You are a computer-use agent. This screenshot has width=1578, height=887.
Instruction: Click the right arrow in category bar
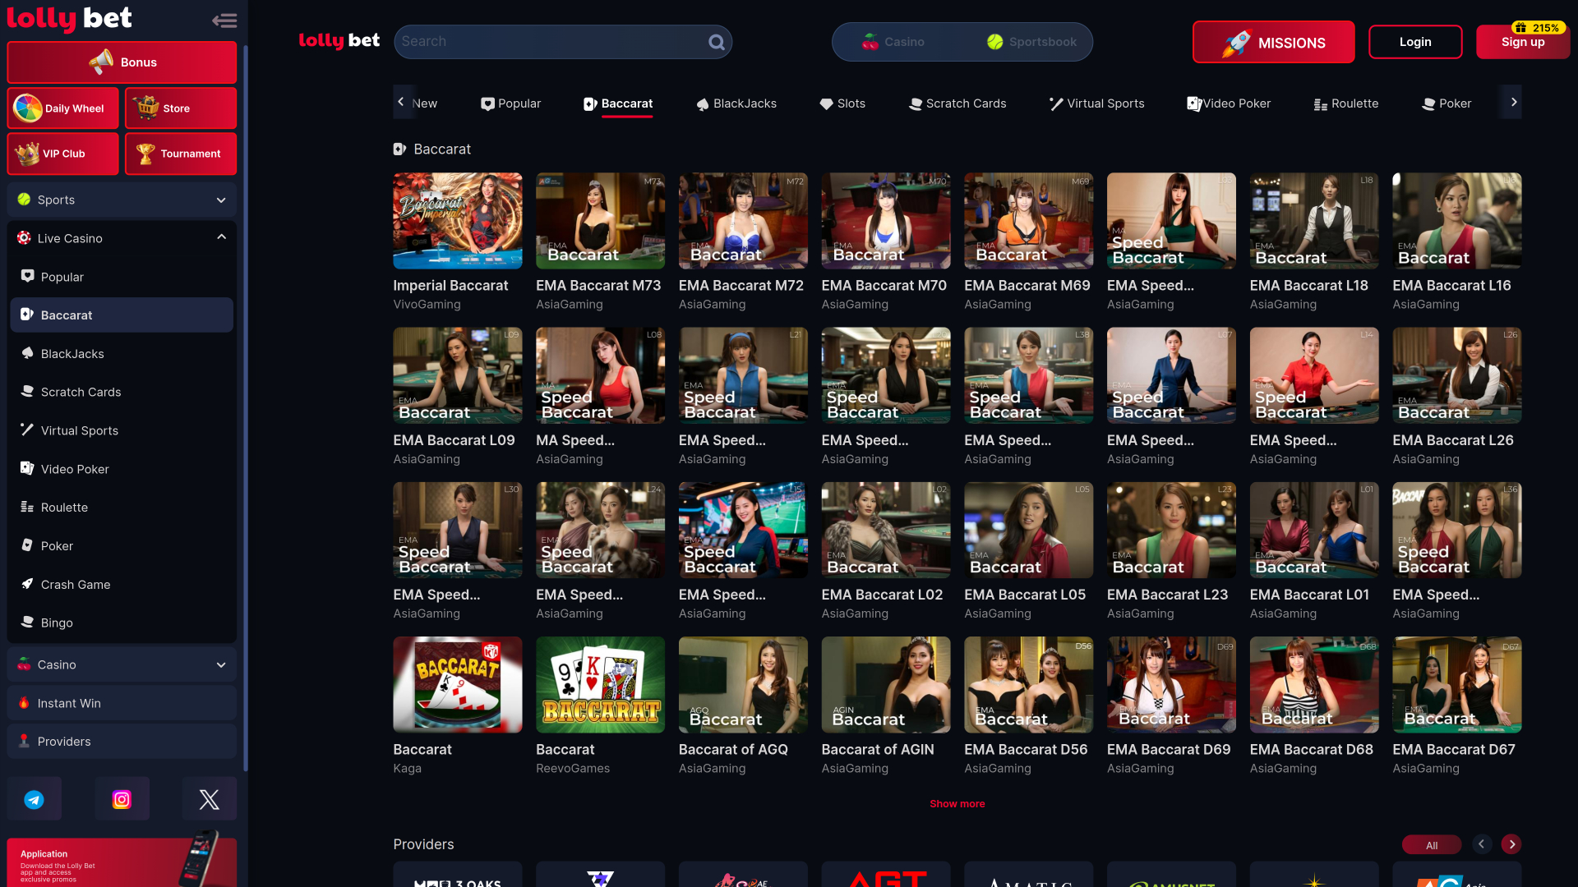coord(1513,102)
